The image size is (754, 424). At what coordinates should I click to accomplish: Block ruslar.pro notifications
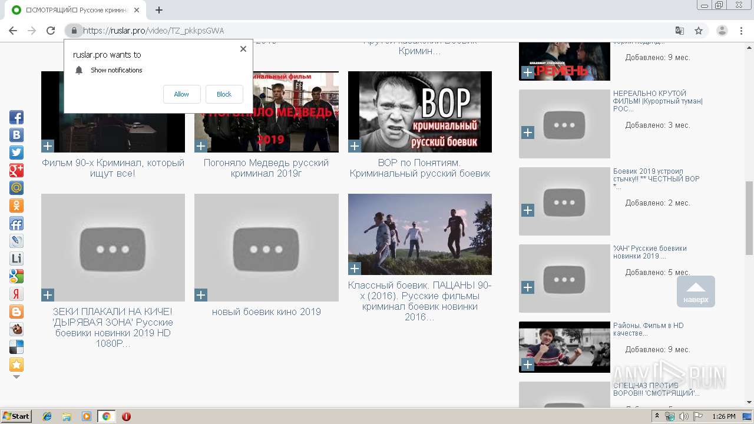point(224,94)
